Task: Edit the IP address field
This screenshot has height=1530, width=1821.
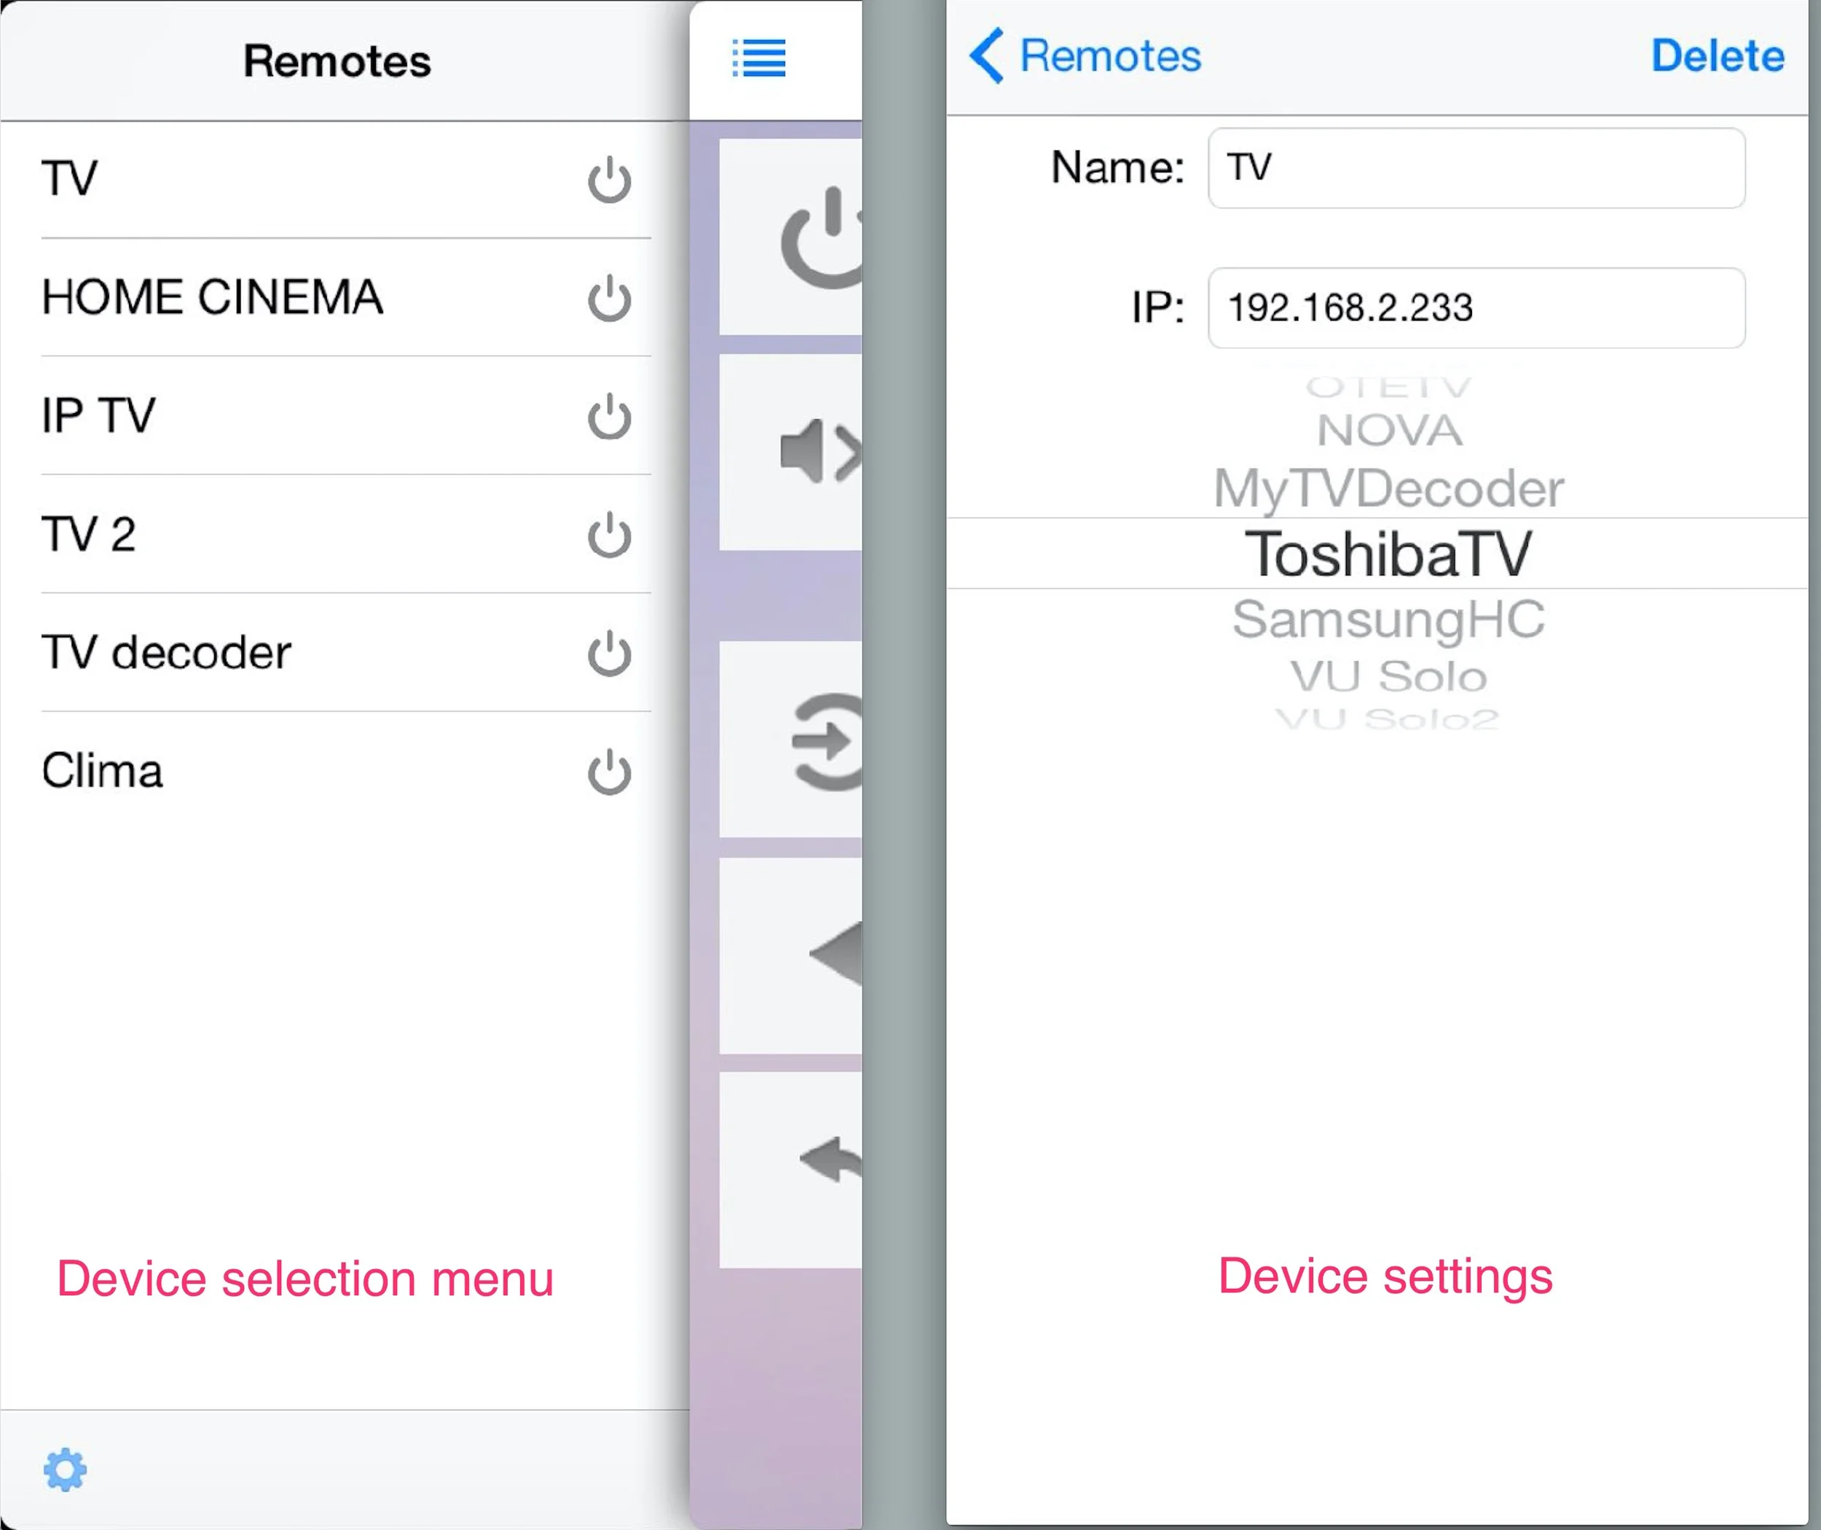Action: 1476,308
